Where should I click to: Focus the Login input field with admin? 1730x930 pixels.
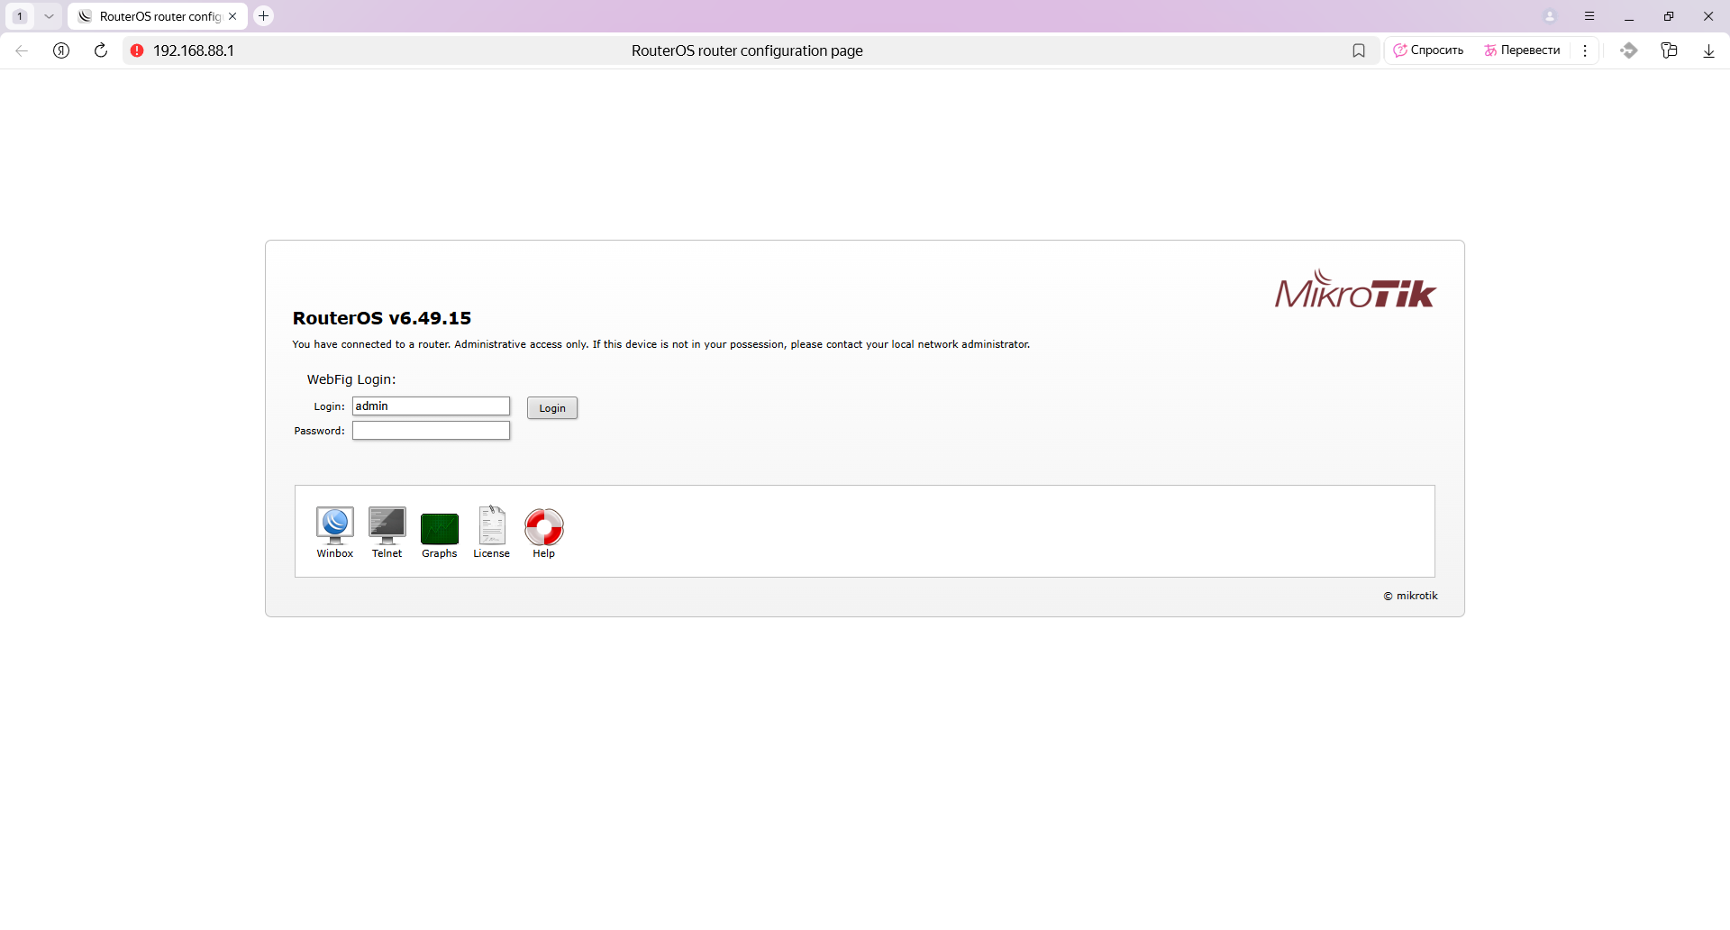click(431, 406)
